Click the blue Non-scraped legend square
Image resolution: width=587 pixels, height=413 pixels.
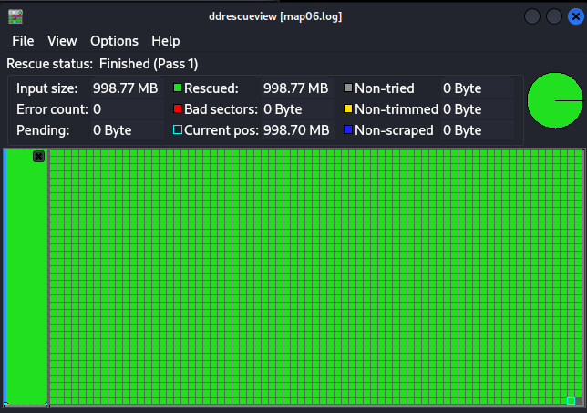348,130
